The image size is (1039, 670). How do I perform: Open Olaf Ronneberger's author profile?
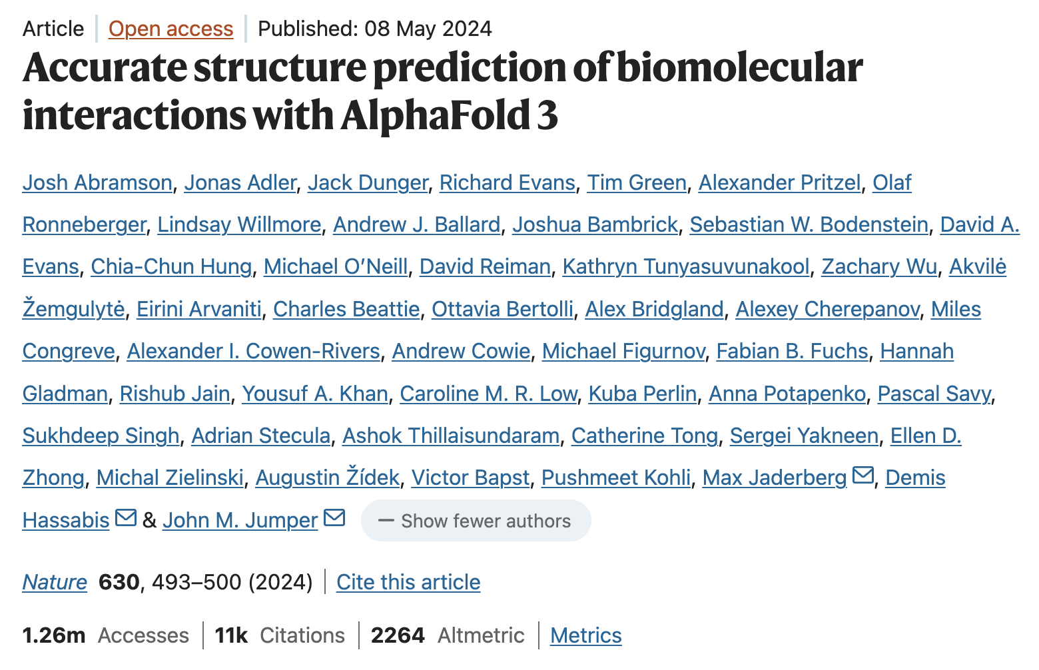pyautogui.click(x=83, y=224)
